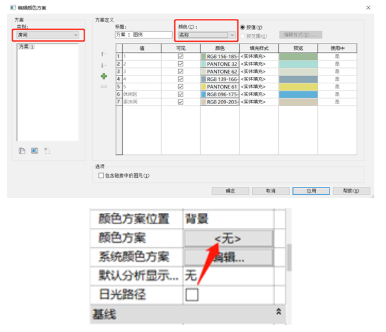Viewport: 386px width, 332px height.
Task: Click the 确定 button
Action: pos(231,191)
